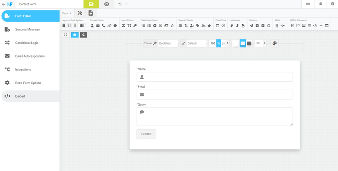The width and height of the screenshot is (338, 171).
Task: Insert a two-column grid layout
Action: 69,25
